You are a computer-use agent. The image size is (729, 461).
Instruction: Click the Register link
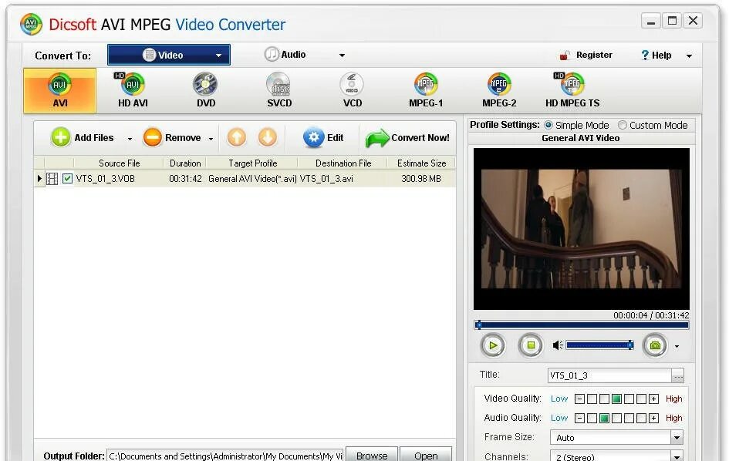(594, 55)
